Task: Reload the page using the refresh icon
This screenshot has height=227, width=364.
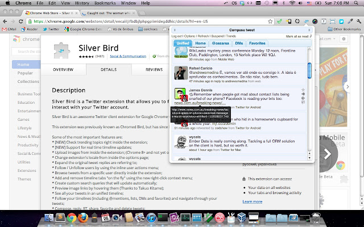Action: tap(21, 22)
